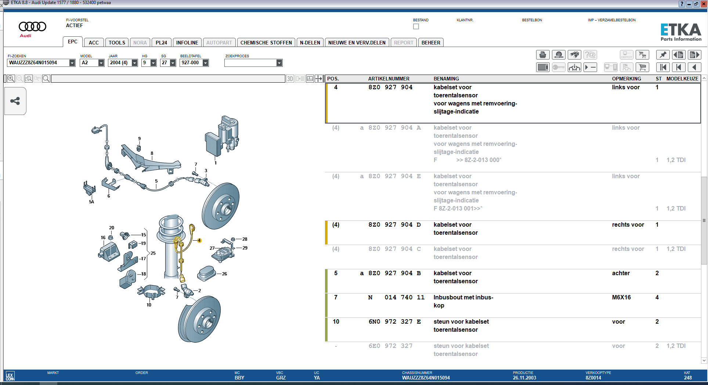Open the help question mark button
Viewport: 708px width, 385px height.
[682, 4]
